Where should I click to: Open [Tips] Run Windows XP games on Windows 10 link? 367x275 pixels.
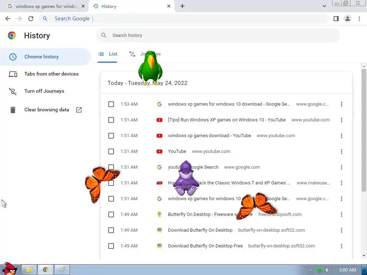coord(227,120)
